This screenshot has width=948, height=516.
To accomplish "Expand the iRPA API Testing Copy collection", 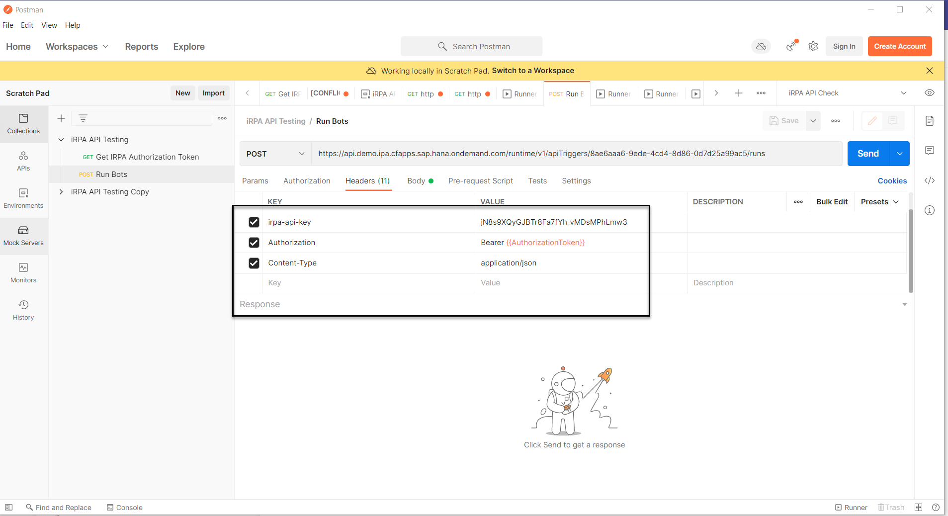I will (61, 192).
